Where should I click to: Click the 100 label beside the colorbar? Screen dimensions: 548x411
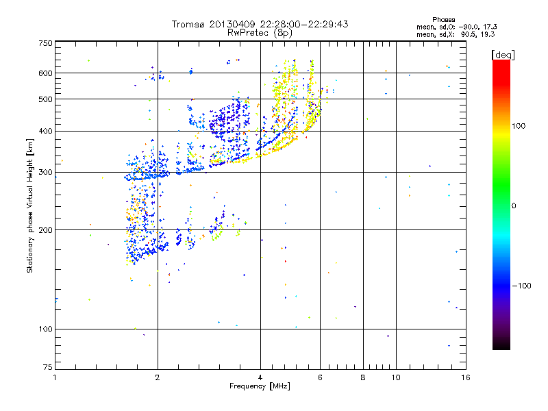519,126
